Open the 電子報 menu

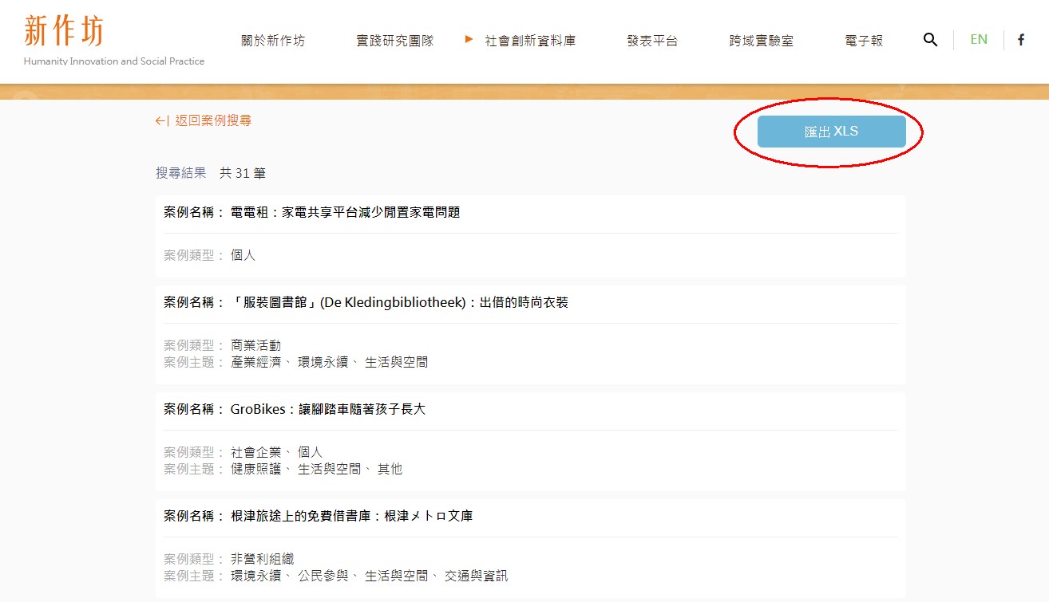864,41
